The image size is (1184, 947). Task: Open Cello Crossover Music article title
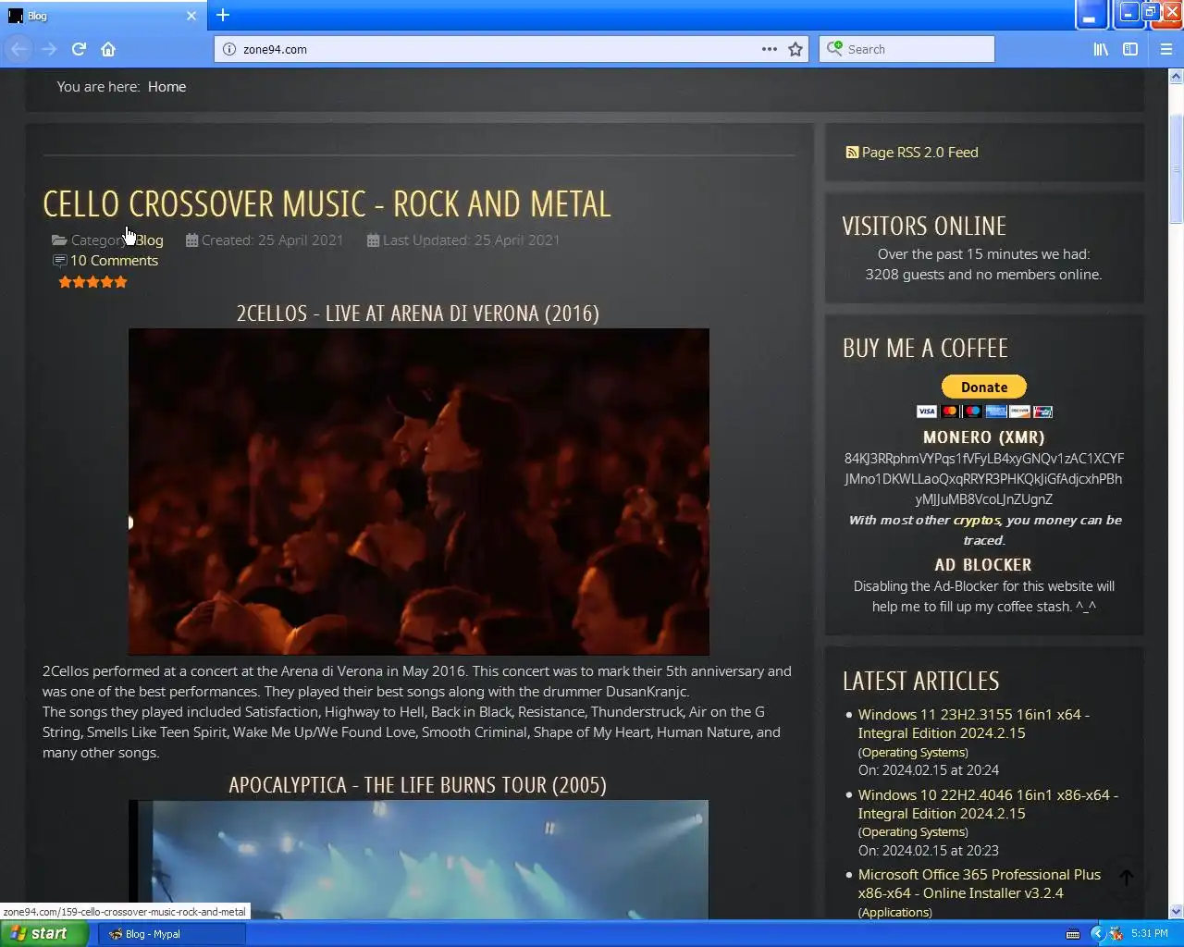327,204
